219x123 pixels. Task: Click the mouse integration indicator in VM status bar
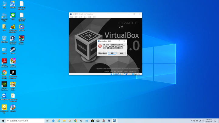pyautogui.click(x=131, y=74)
